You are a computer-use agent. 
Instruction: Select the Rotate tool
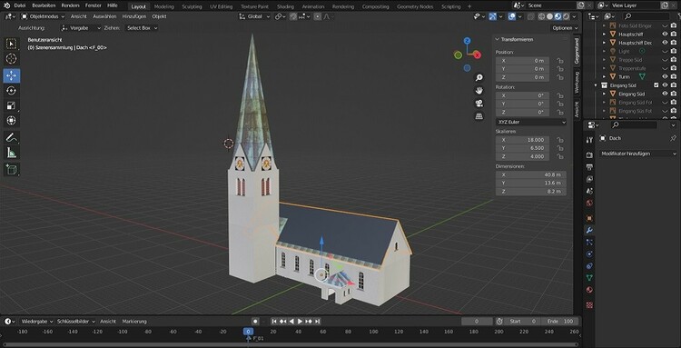12,90
